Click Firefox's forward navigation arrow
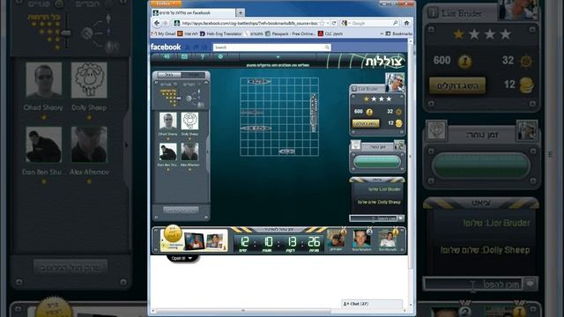 (165, 23)
